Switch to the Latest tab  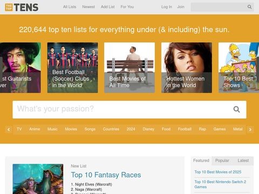[243, 161]
